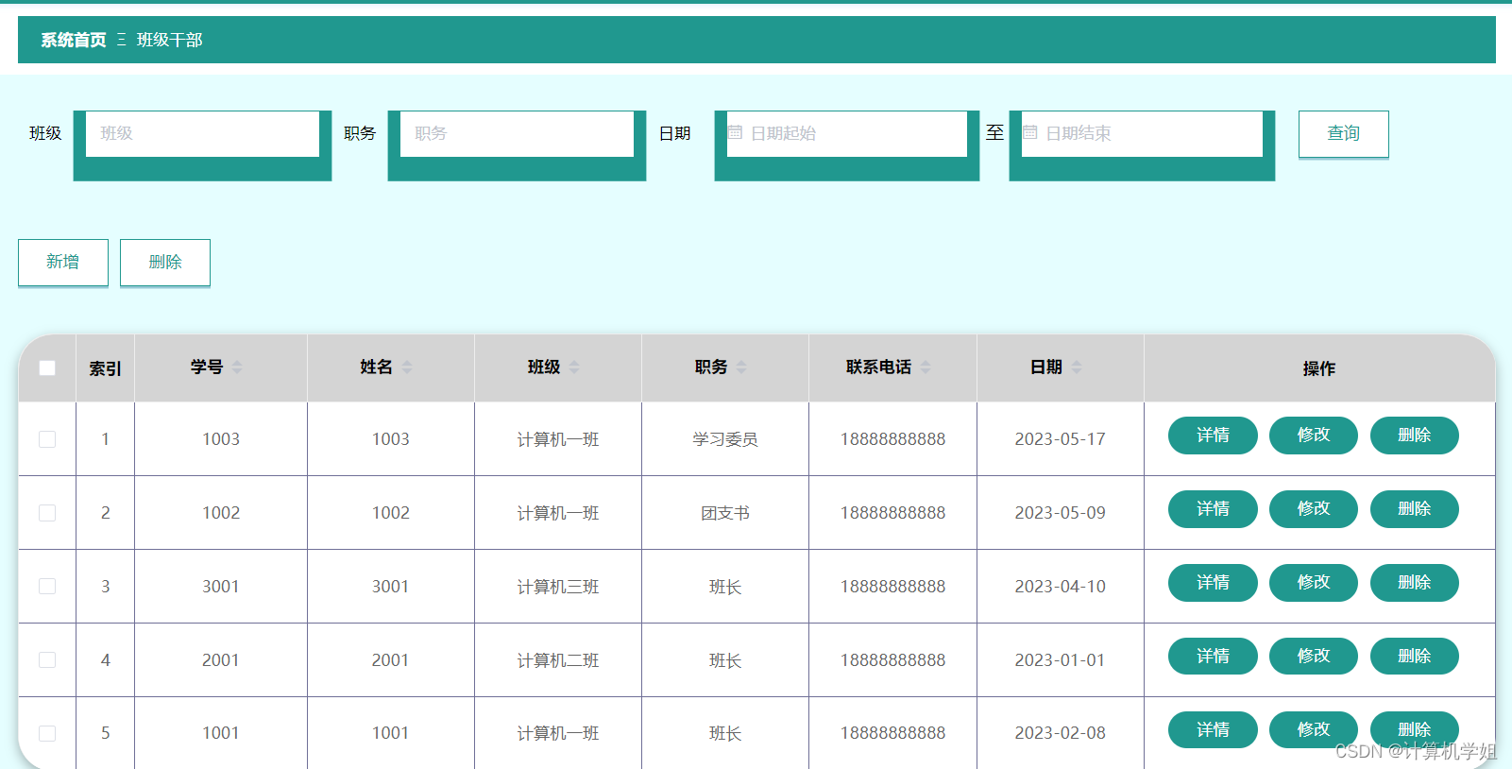
Task: Click breadcrumb separator icon after 系统首页
Action: tap(122, 40)
